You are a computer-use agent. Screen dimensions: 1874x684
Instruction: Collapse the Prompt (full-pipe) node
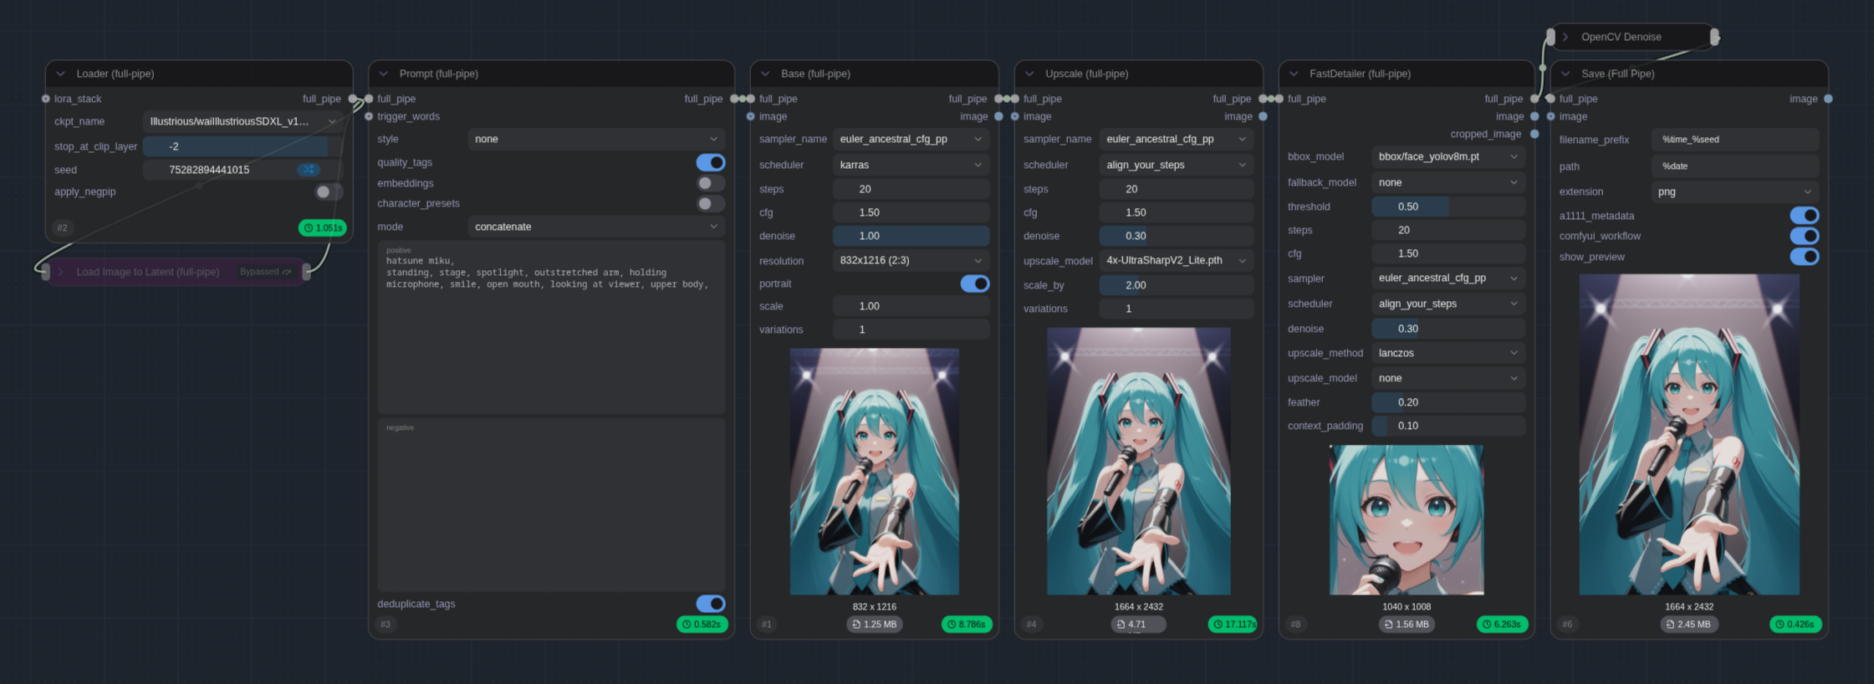pos(384,74)
